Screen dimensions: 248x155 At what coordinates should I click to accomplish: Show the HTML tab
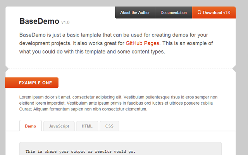[x=87, y=126]
